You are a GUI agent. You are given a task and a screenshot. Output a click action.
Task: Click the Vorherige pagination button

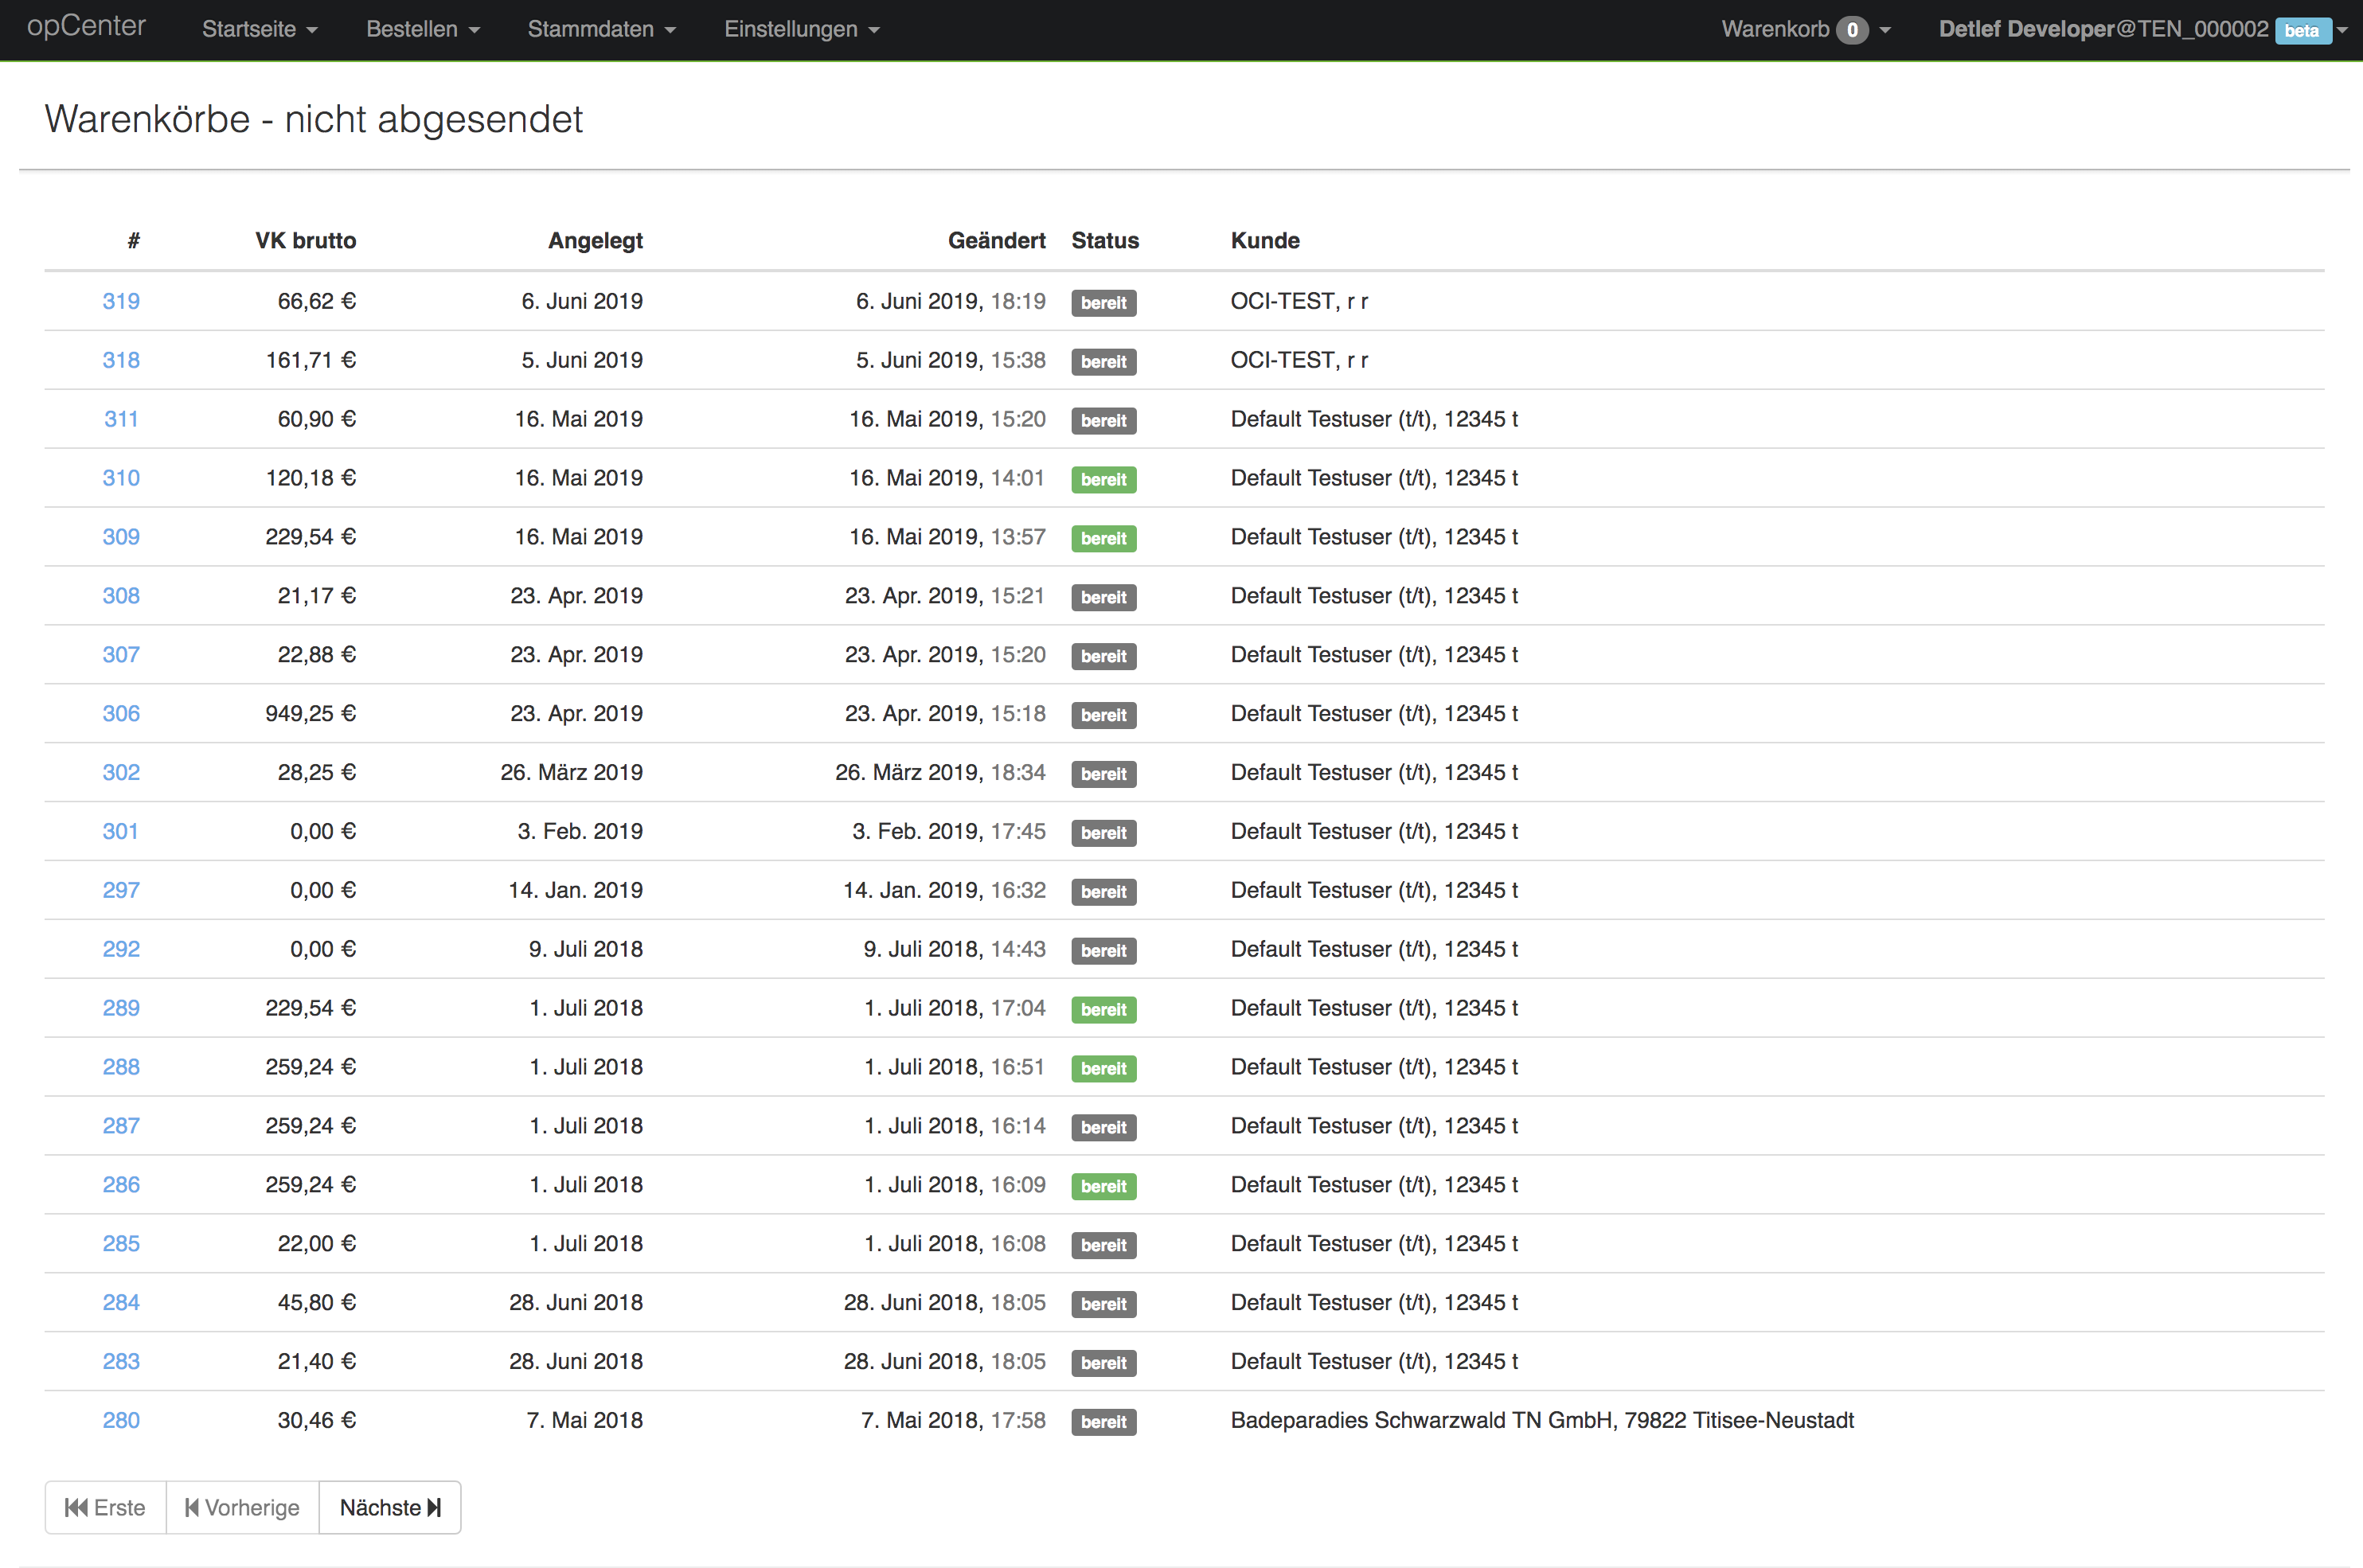click(x=242, y=1507)
